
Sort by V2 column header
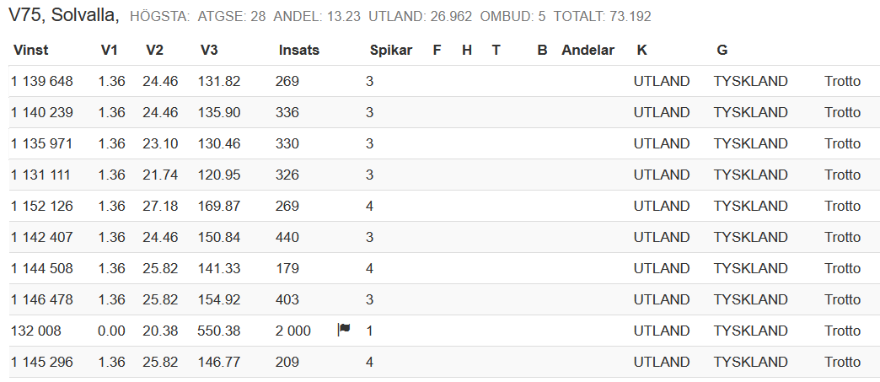point(154,50)
